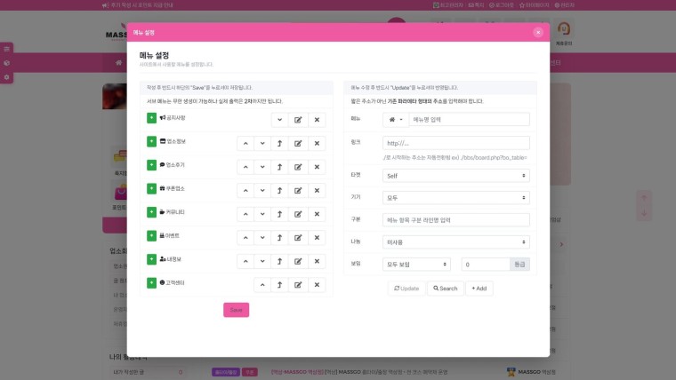Add a submenu under 내정보 with green plus
The width and height of the screenshot is (676, 380).
coord(151,259)
